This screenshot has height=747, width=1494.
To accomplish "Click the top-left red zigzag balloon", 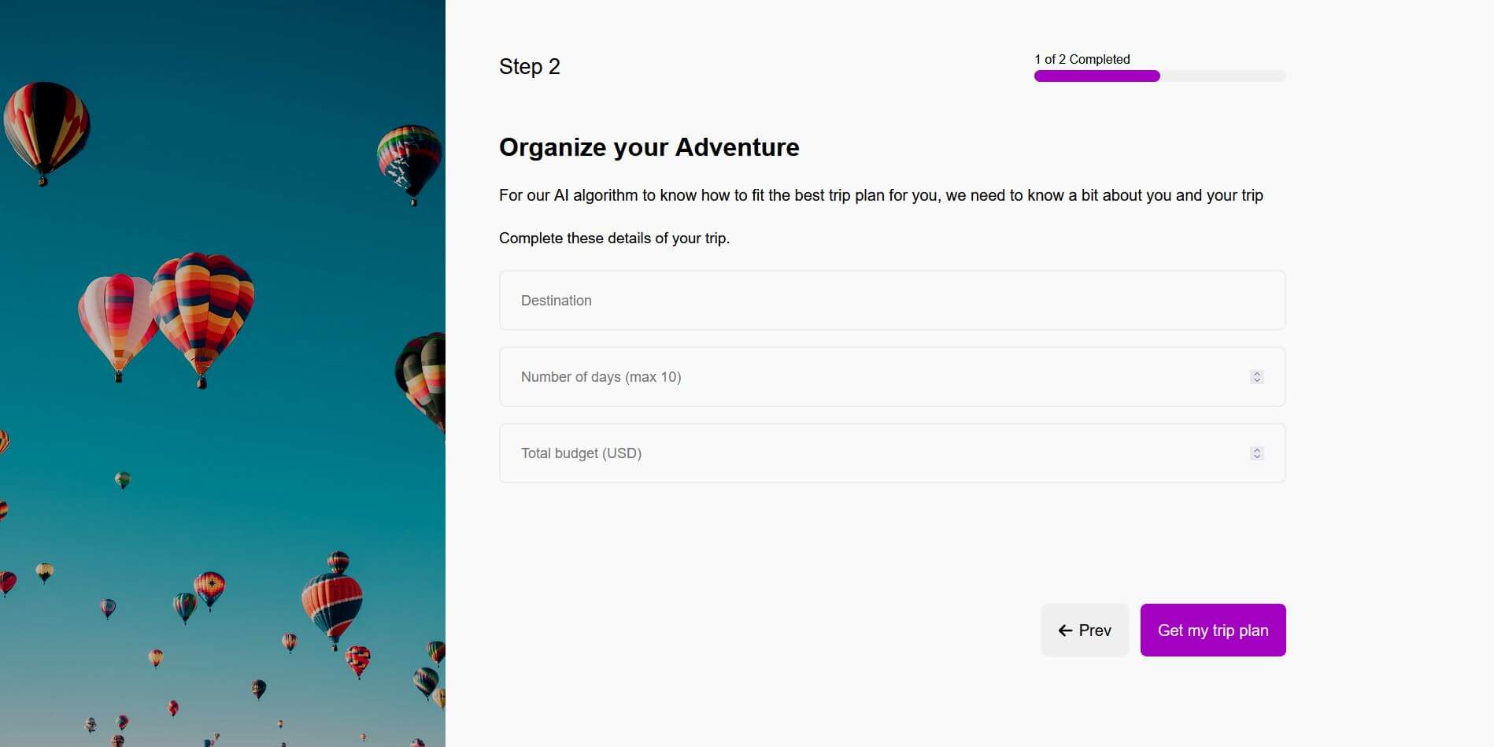I will coord(46,128).
